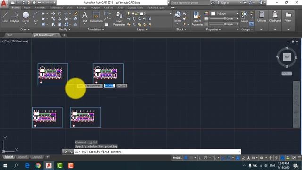Toggle the MODEL space button in status bar

tap(177, 158)
